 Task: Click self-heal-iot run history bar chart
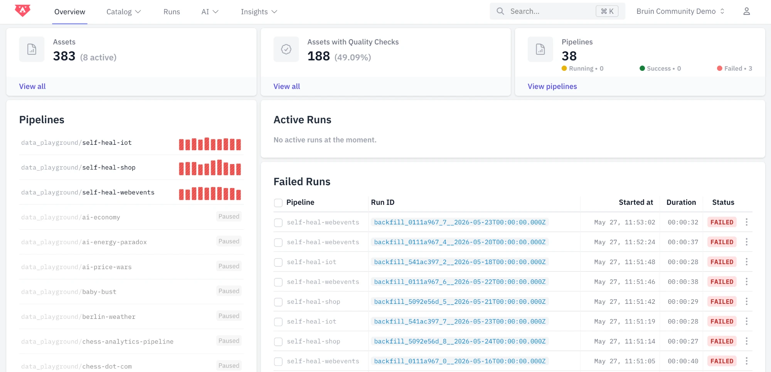click(x=210, y=144)
